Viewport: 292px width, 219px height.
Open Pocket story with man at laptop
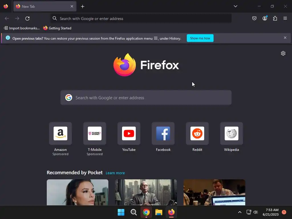pos(214,192)
